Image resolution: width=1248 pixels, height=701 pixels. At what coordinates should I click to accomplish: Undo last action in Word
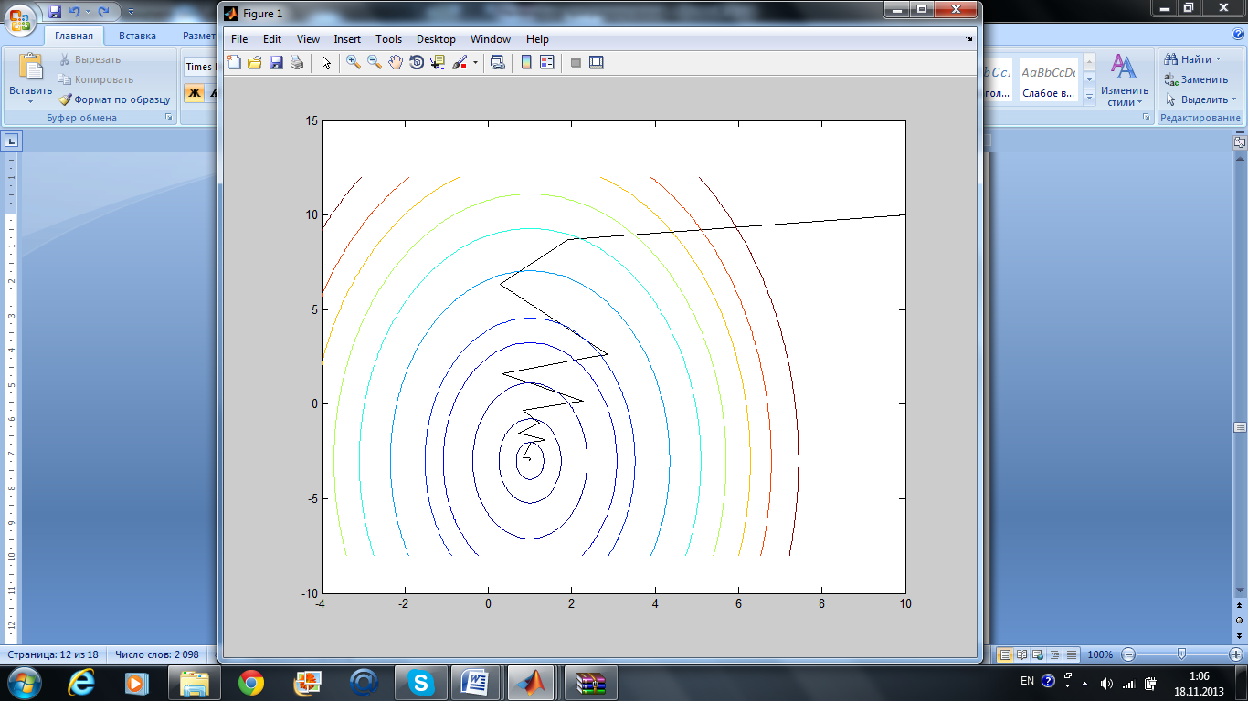[x=76, y=12]
